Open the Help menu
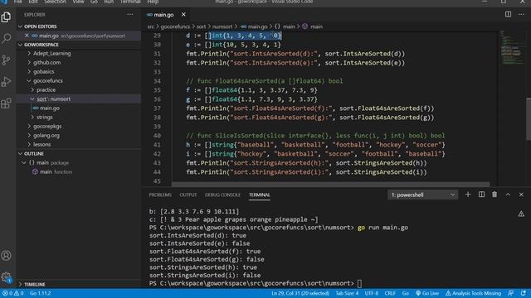 [x=153, y=2]
